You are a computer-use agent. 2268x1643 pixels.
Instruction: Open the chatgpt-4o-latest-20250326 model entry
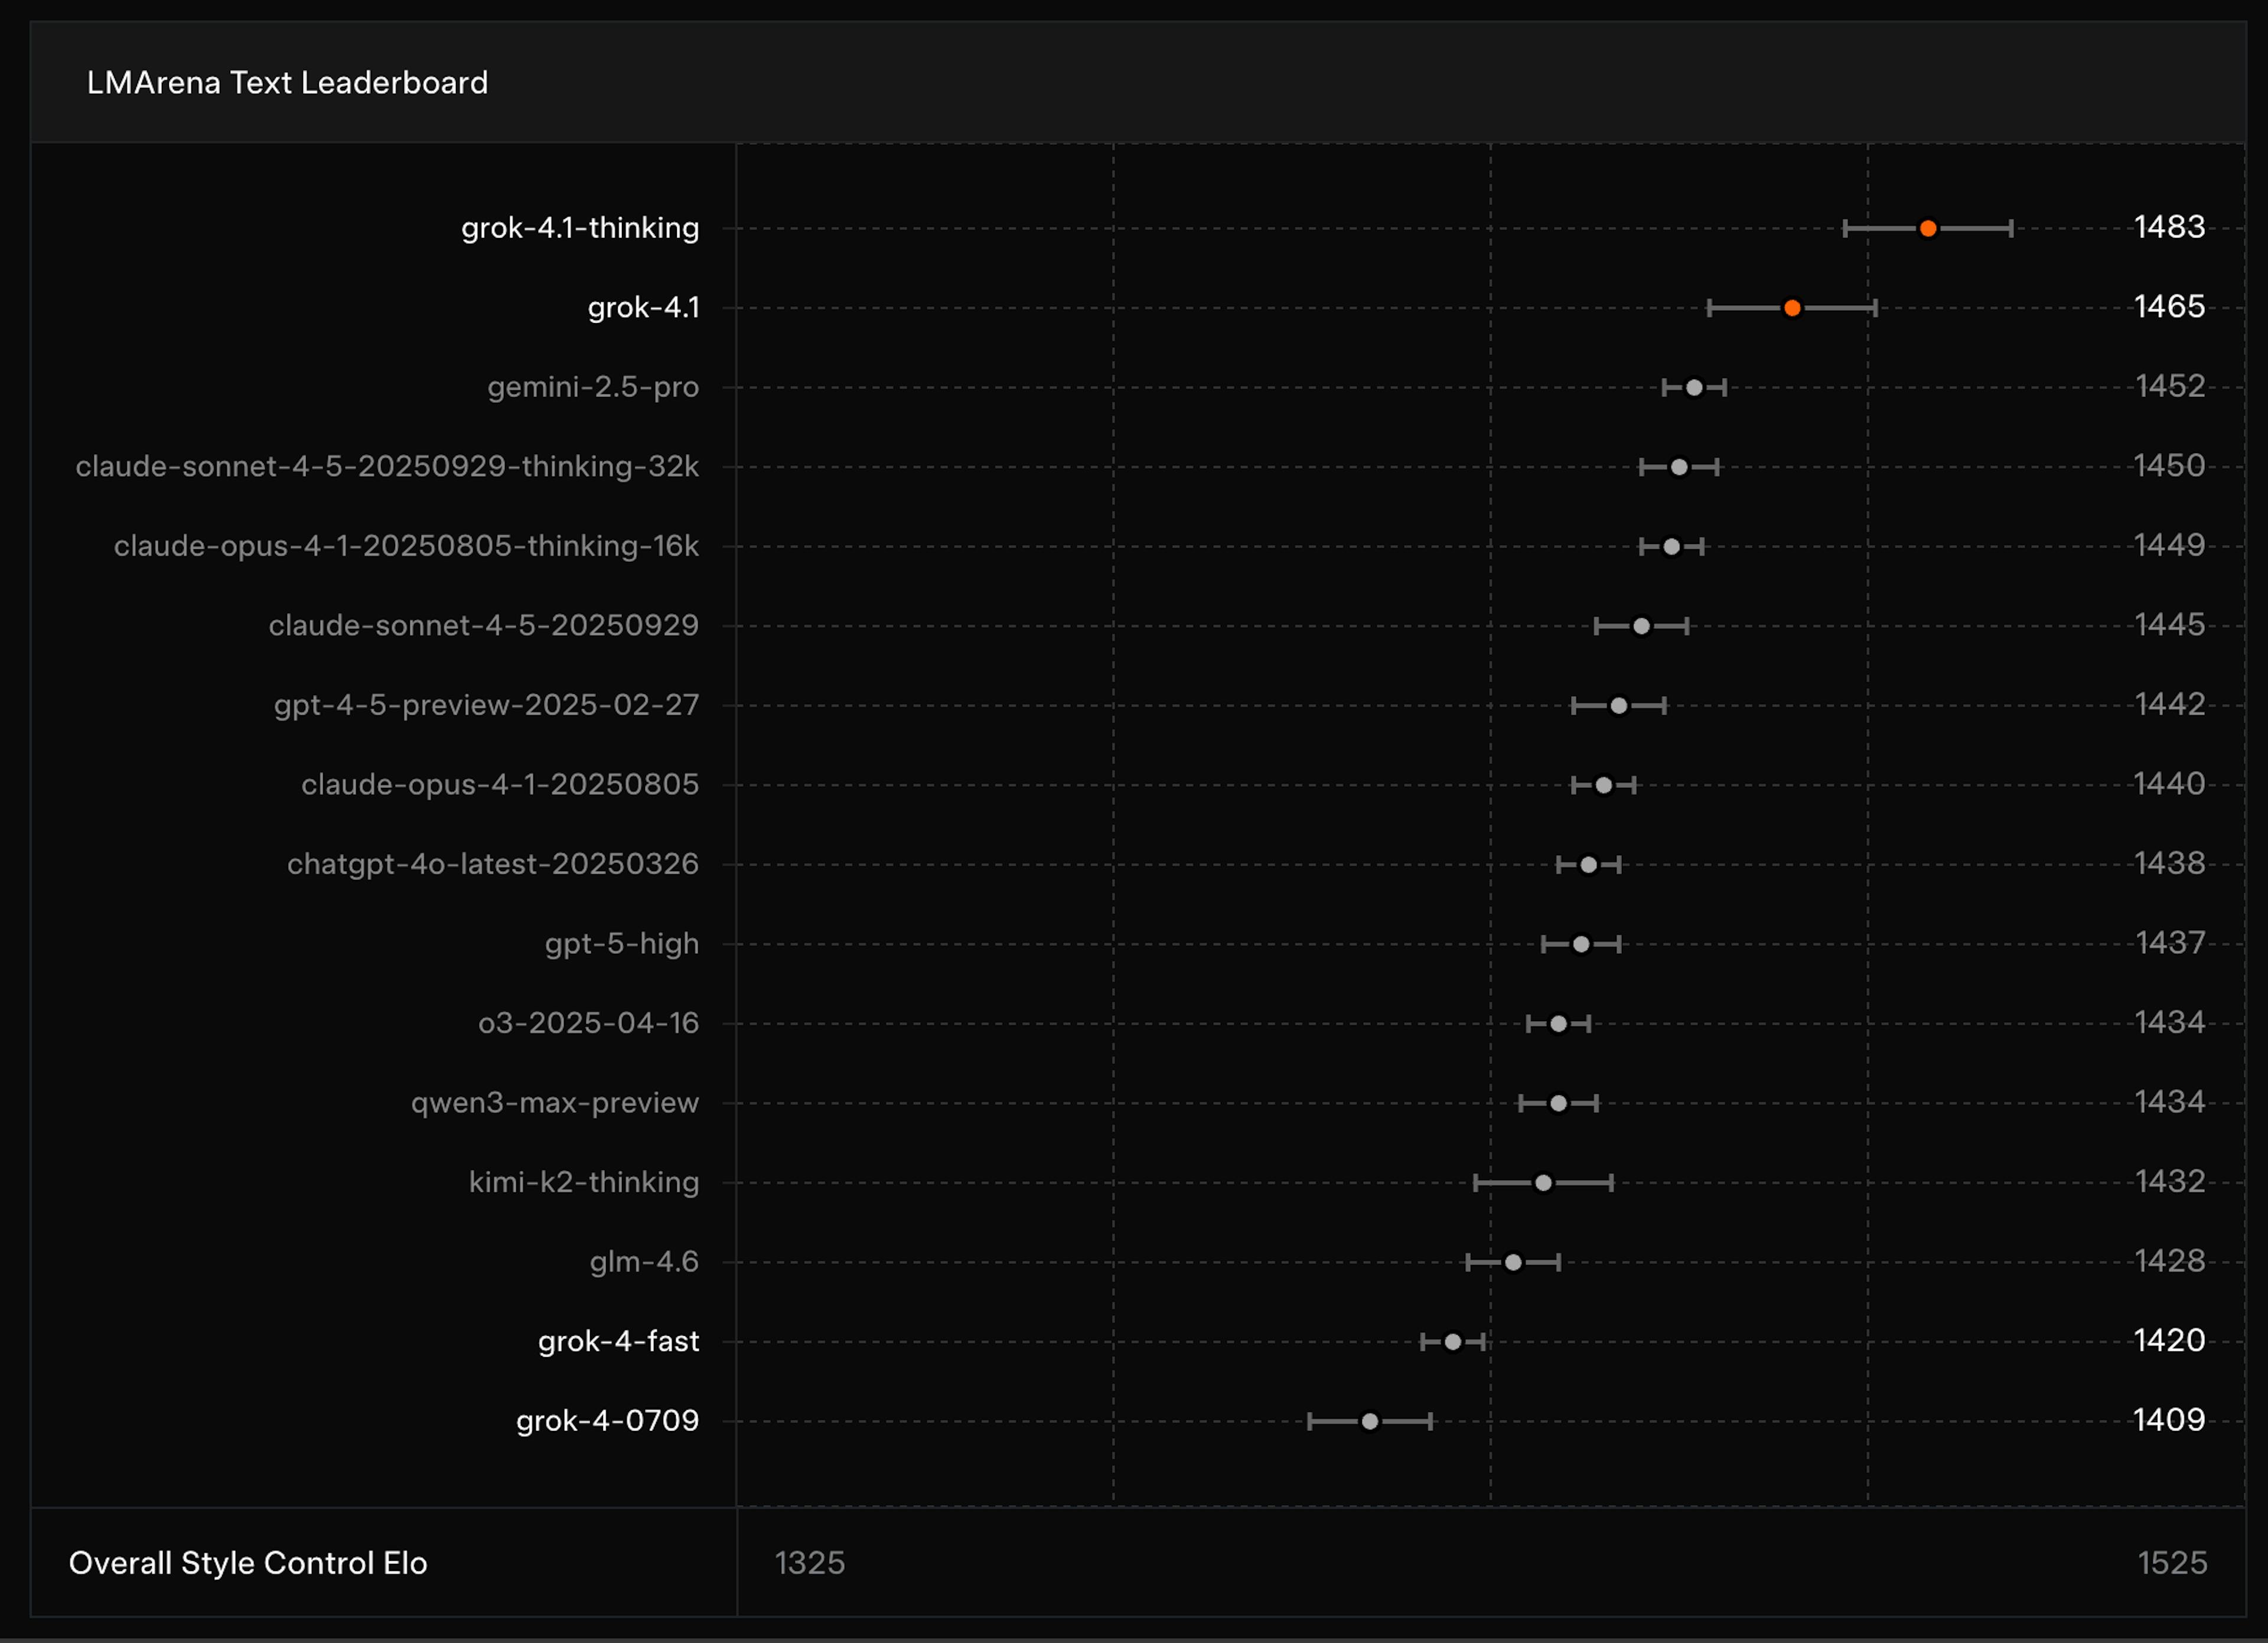pyautogui.click(x=494, y=864)
